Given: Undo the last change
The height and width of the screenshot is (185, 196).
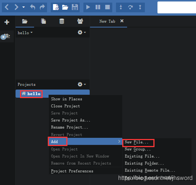Looking at the screenshot, I should click(x=33, y=7).
